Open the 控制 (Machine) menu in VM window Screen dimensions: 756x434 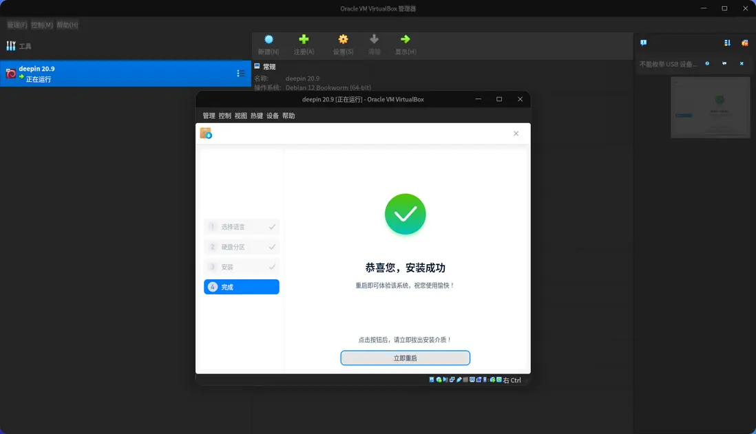[x=223, y=116]
